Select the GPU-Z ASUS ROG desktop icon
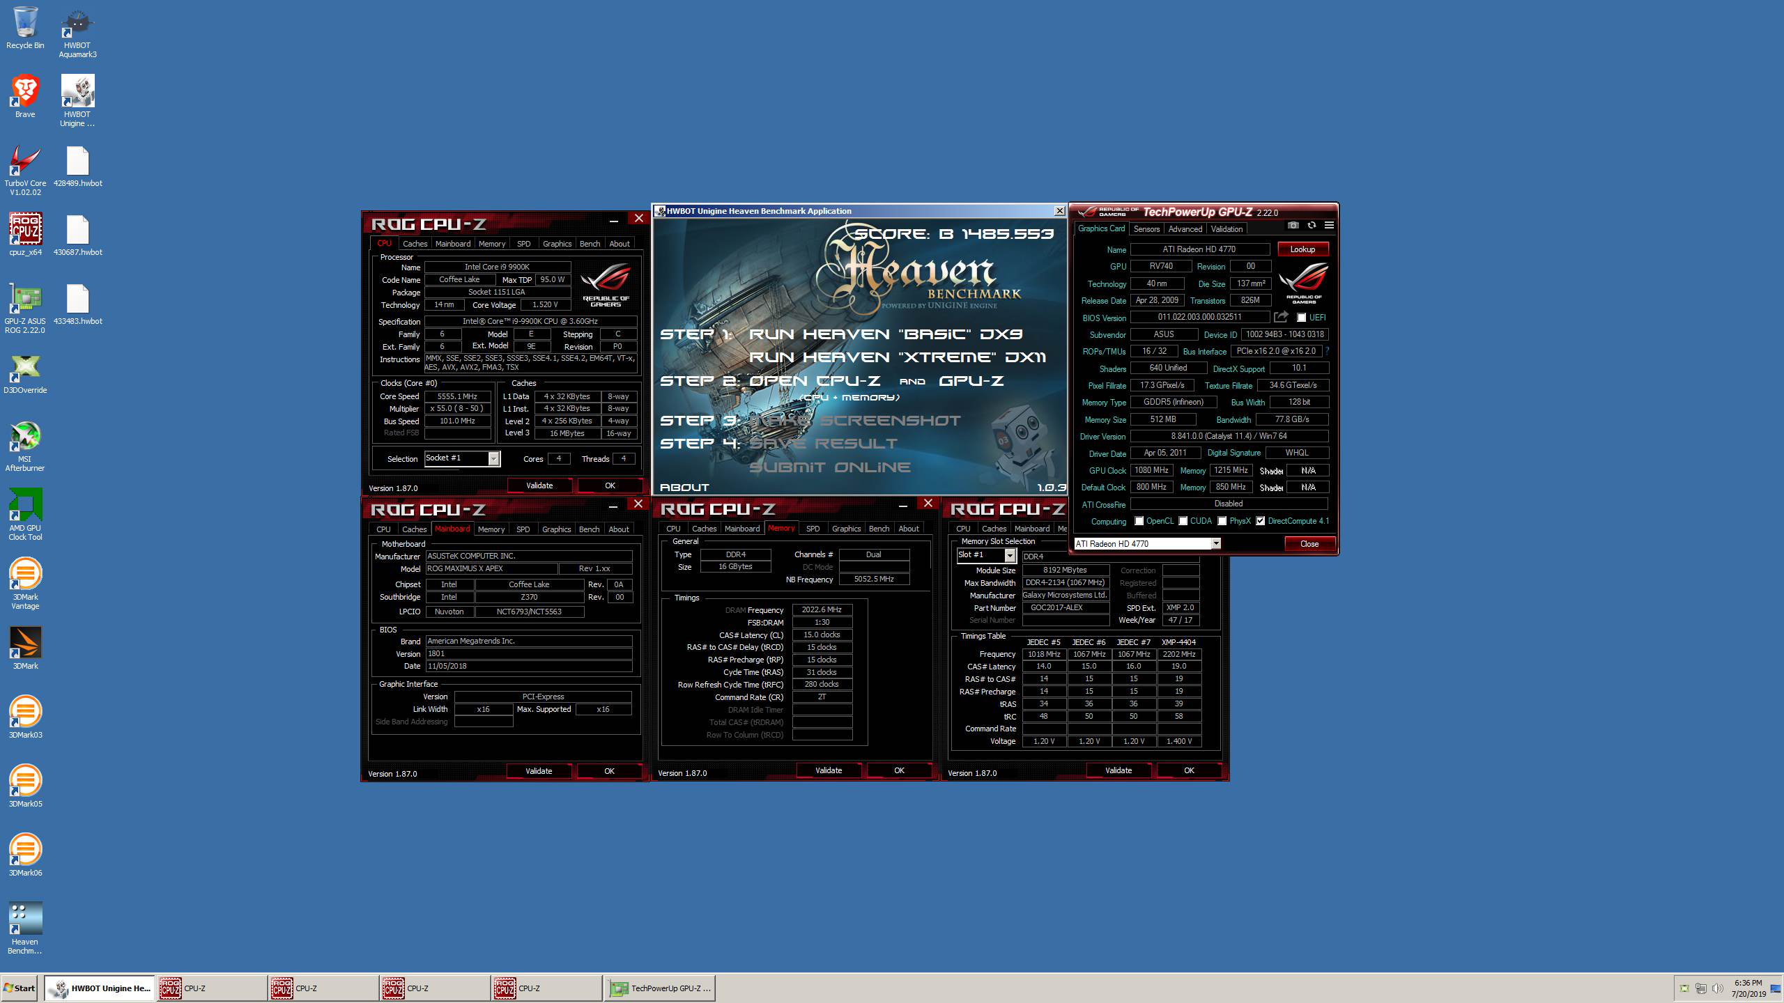 point(25,308)
